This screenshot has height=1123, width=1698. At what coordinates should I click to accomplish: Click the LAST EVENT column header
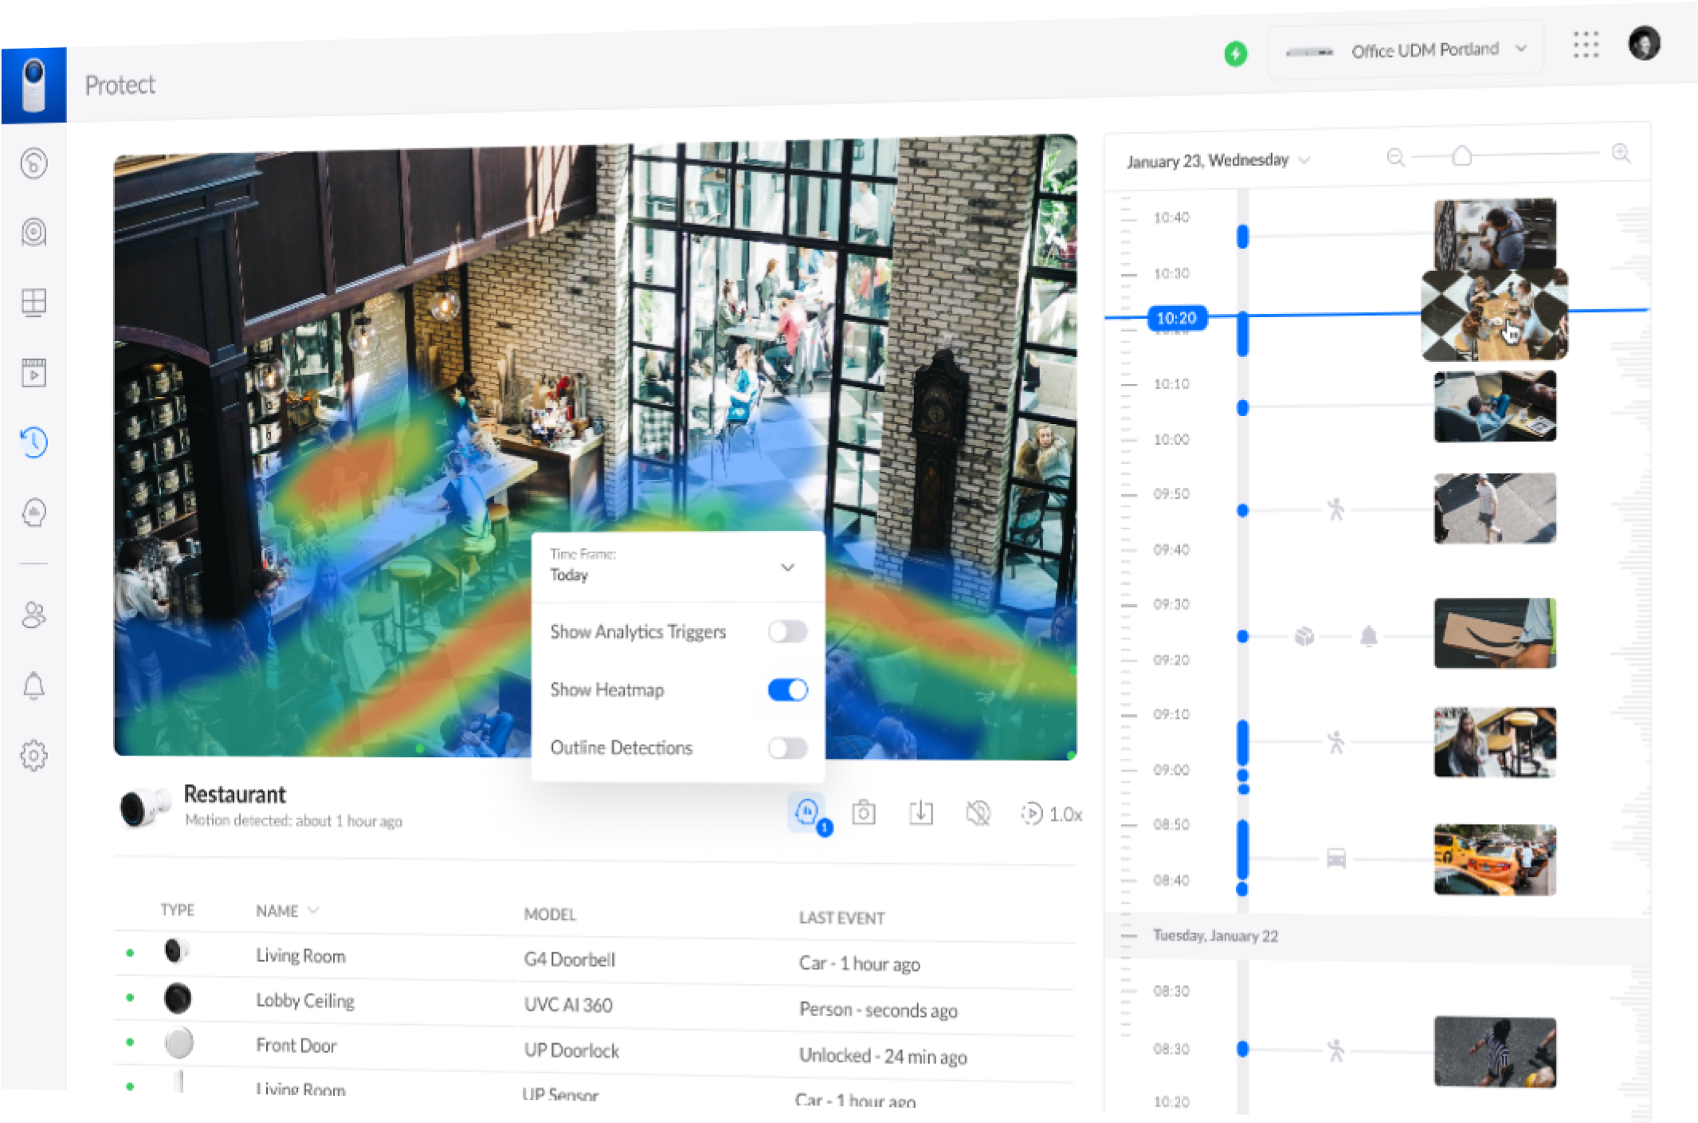click(841, 918)
